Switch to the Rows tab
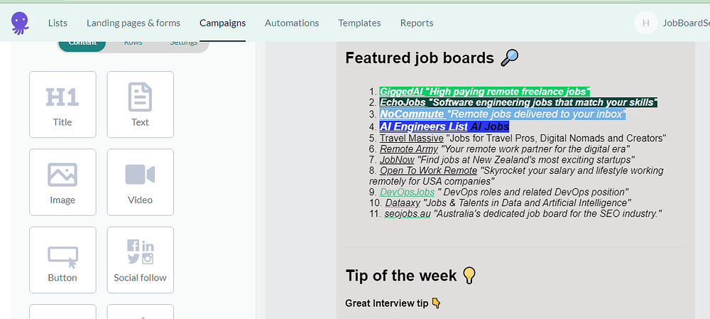710x319 pixels. tap(133, 43)
